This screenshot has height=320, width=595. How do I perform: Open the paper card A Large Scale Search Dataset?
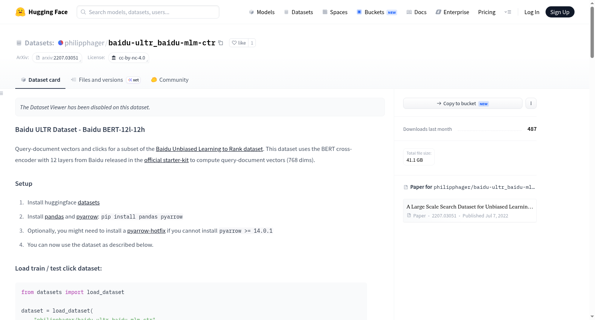pos(470,211)
